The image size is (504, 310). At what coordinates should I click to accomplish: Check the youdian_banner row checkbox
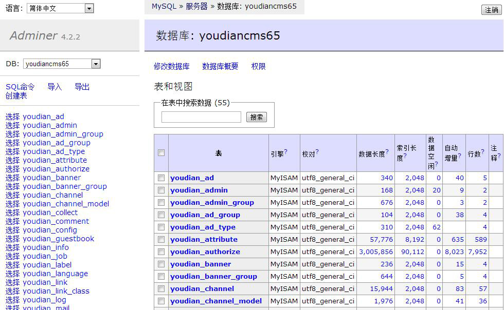[161, 264]
